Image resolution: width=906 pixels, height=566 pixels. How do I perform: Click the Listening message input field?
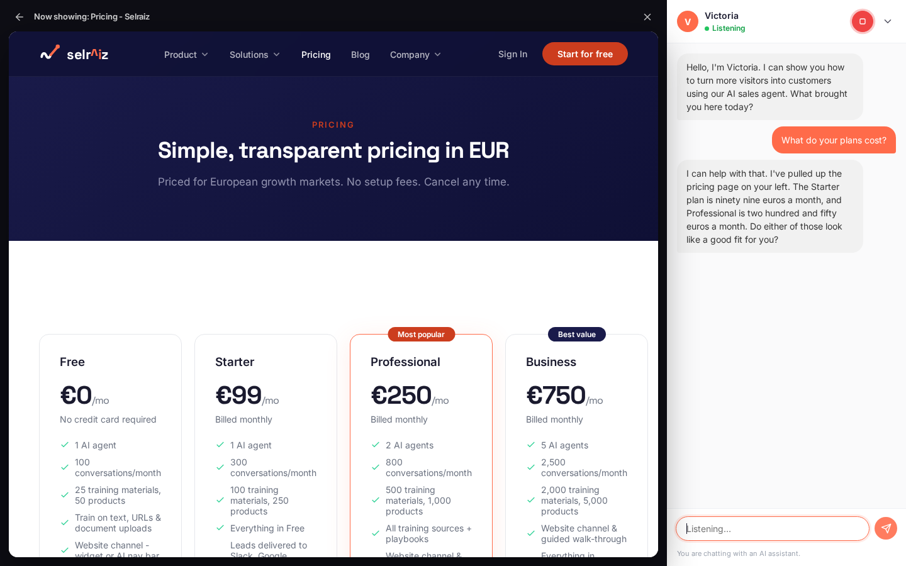coord(773,529)
